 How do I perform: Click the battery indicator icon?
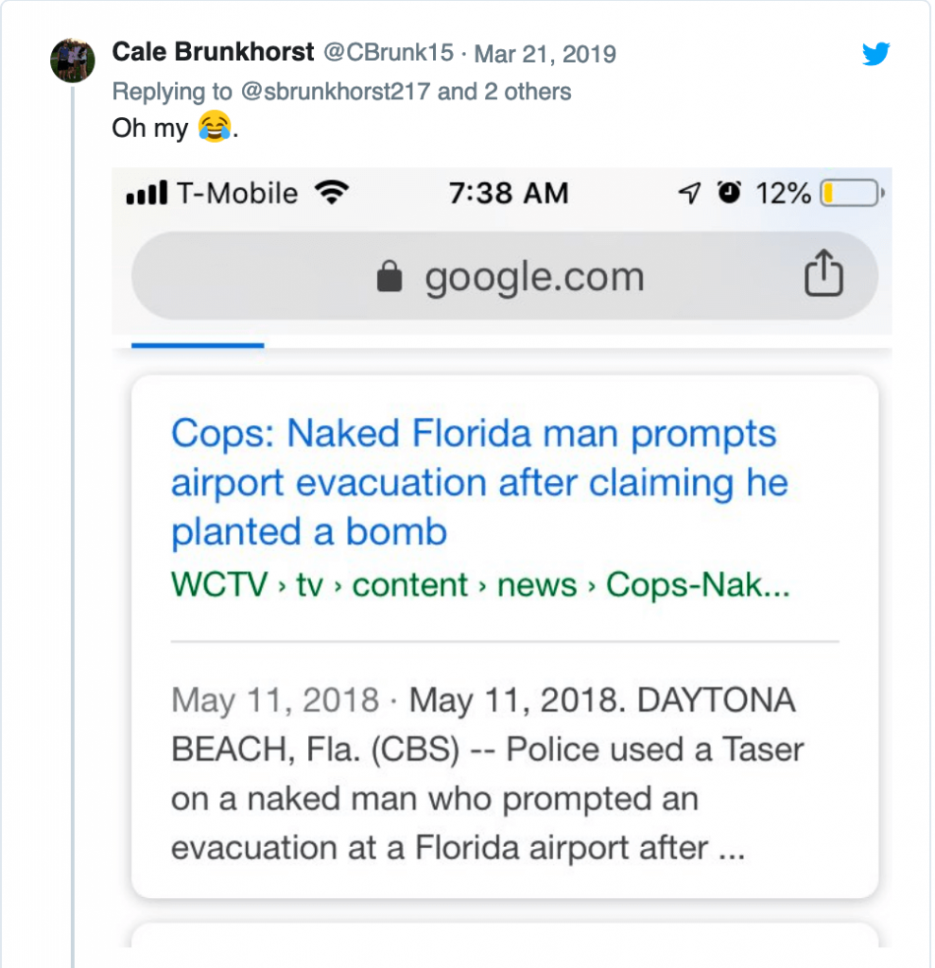(x=847, y=192)
